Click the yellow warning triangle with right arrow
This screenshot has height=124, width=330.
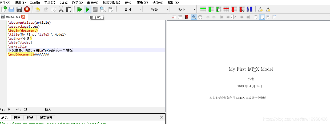point(268,9)
